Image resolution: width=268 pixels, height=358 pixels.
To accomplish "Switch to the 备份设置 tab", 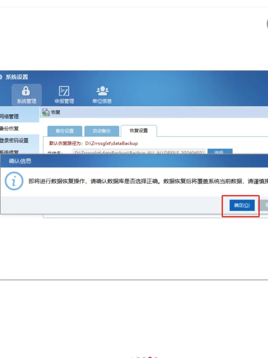I will [x=65, y=131].
